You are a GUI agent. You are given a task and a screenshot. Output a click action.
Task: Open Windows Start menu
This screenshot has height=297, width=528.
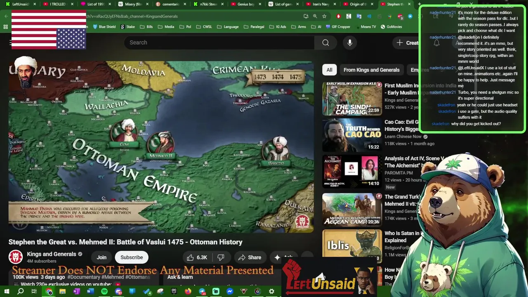pyautogui.click(x=7, y=292)
